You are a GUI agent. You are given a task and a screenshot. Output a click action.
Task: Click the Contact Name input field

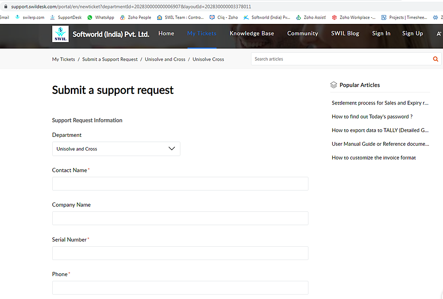click(180, 183)
